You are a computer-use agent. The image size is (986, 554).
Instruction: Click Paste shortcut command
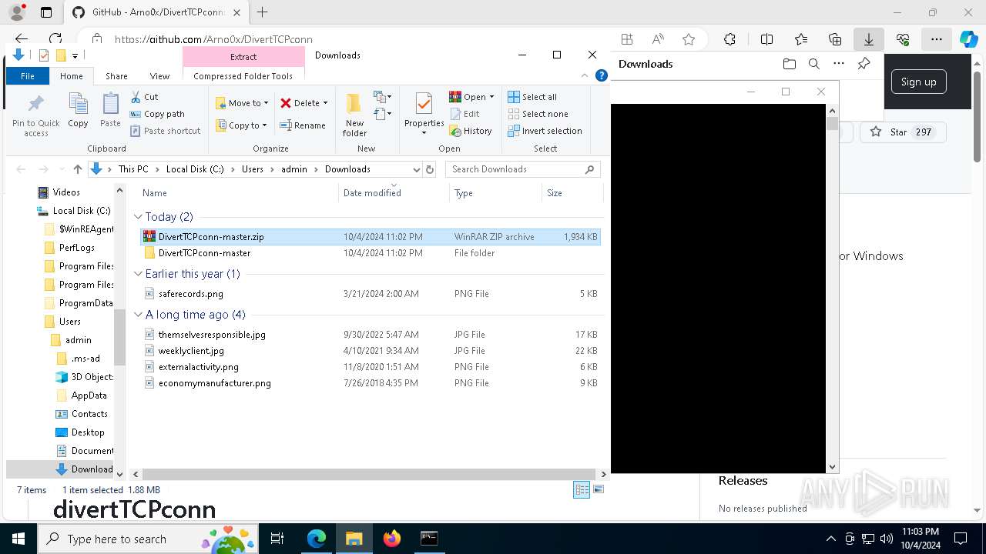(x=165, y=131)
